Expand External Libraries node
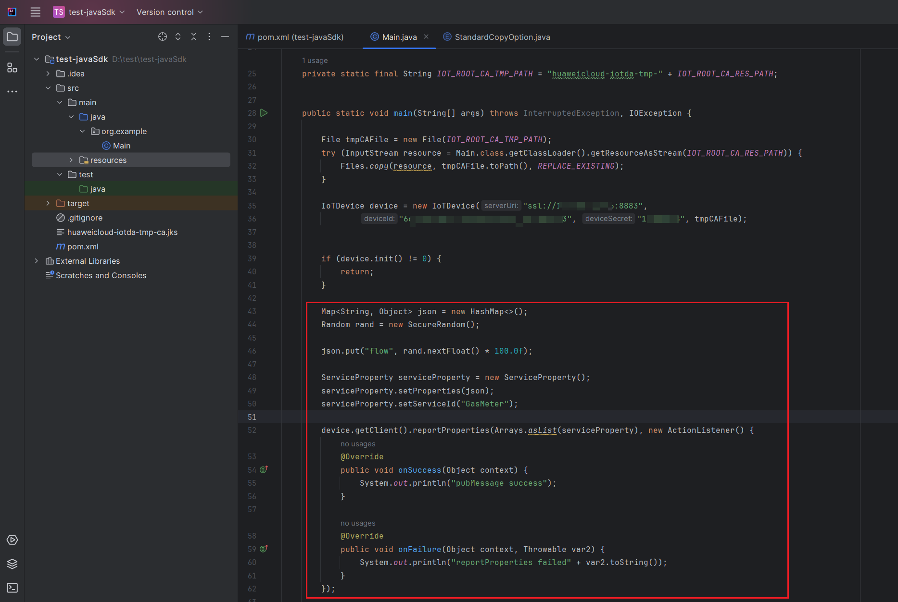Viewport: 898px width, 602px height. pyautogui.click(x=37, y=261)
